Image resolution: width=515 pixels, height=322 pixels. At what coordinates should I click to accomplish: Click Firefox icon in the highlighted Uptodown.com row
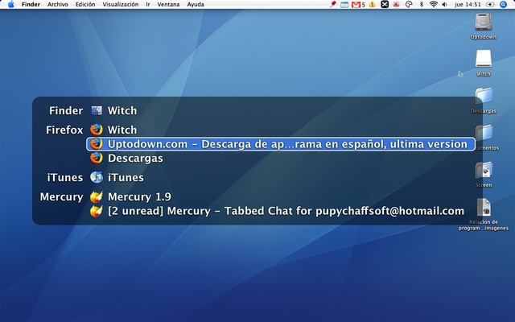click(x=97, y=144)
